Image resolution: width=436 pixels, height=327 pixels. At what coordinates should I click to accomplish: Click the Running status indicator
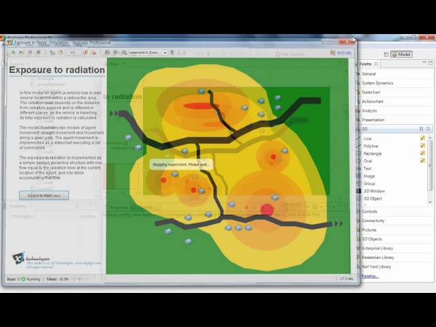(x=31, y=279)
